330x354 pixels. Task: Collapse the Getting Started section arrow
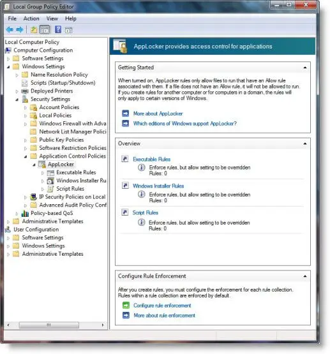coord(305,68)
